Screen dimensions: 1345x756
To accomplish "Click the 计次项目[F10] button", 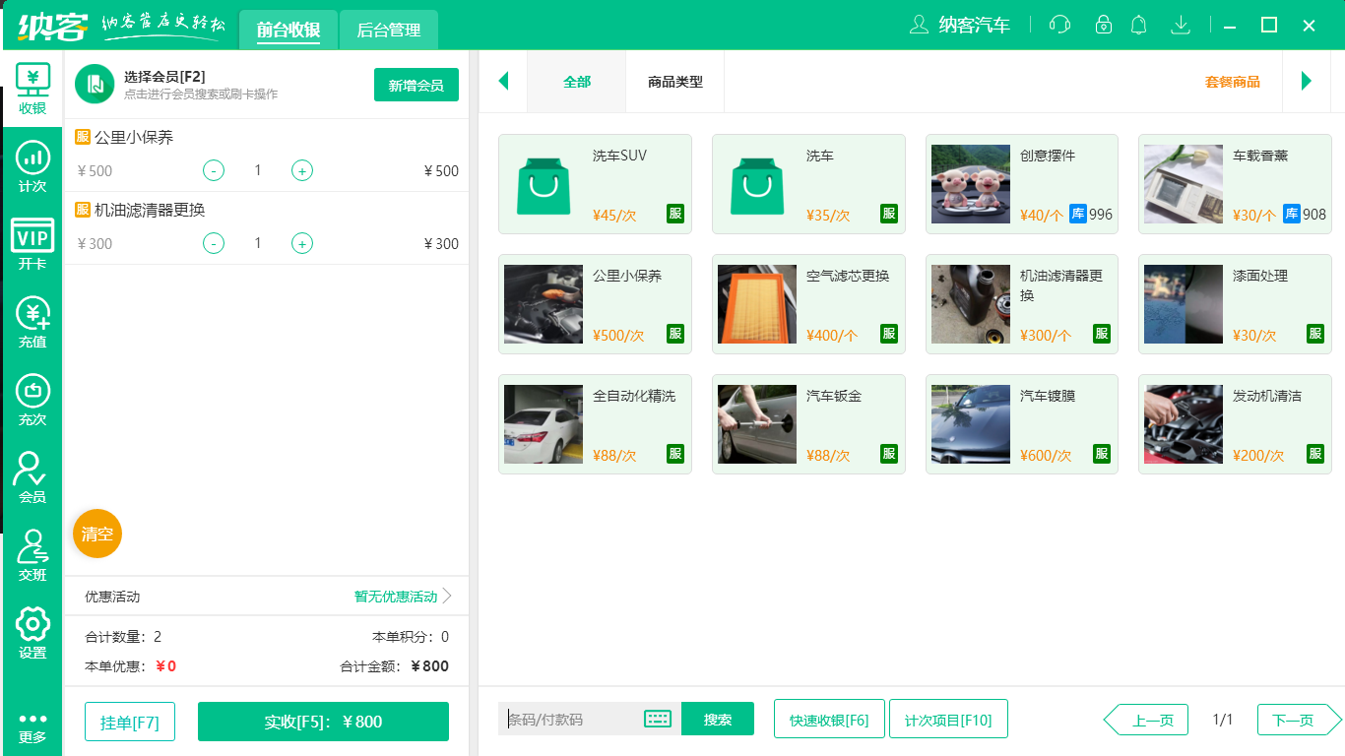I will (948, 719).
